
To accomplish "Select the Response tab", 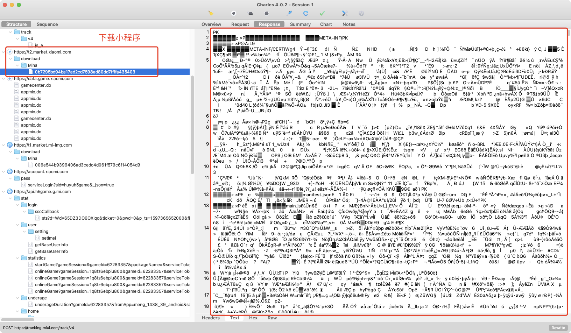I will point(269,24).
